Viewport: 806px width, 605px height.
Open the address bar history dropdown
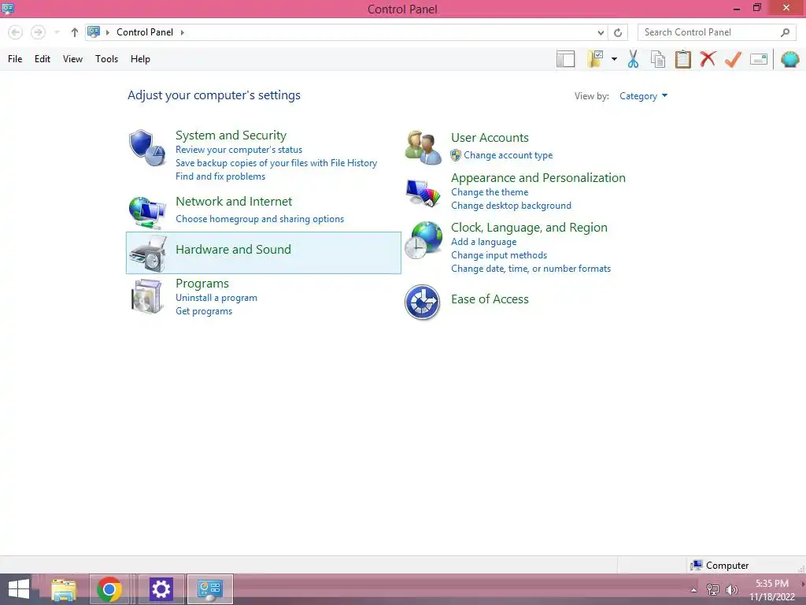pos(601,32)
